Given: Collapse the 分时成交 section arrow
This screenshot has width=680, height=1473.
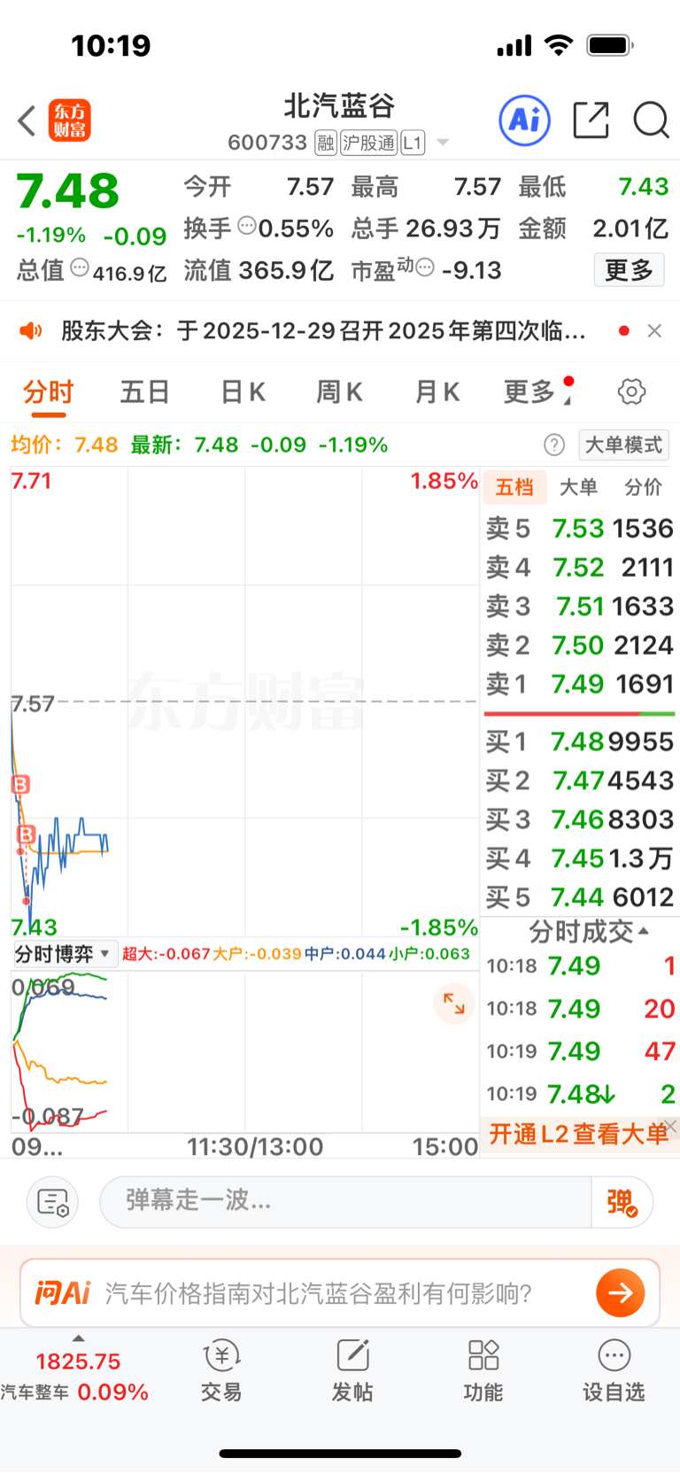Looking at the screenshot, I should [644, 931].
